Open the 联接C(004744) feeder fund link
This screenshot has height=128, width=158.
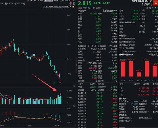(x=146, y=118)
